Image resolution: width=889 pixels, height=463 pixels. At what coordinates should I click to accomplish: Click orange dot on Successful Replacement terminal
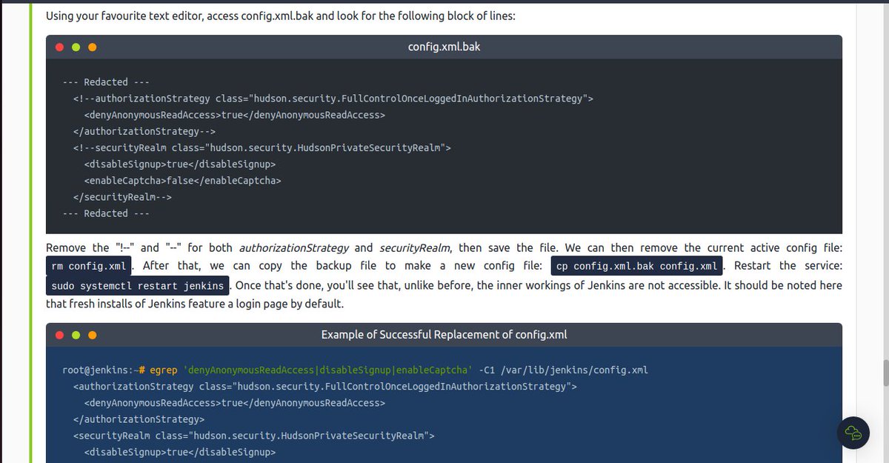[92, 335]
